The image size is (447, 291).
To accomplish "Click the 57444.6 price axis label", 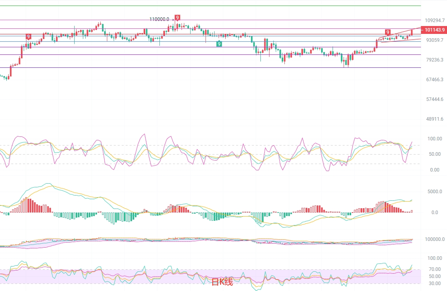I will 435,99.
